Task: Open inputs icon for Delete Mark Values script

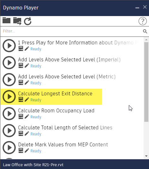Action: 21,150
